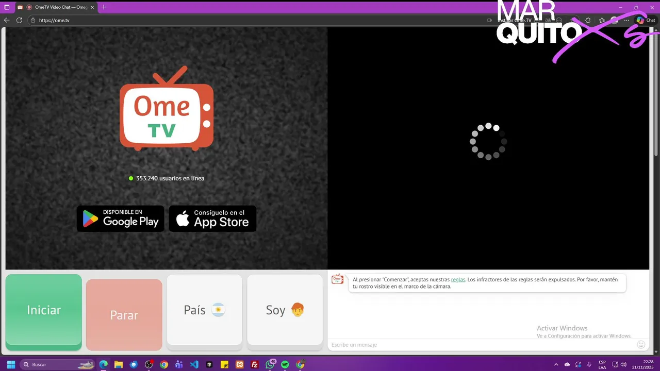
Task: Expand the hidden system tray icons
Action: [x=556, y=364]
